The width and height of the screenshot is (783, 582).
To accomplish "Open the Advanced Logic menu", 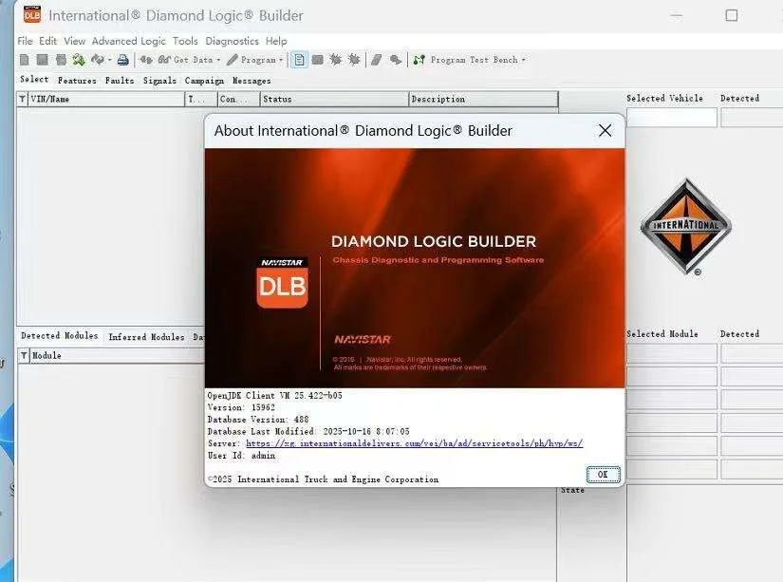I will click(x=128, y=41).
